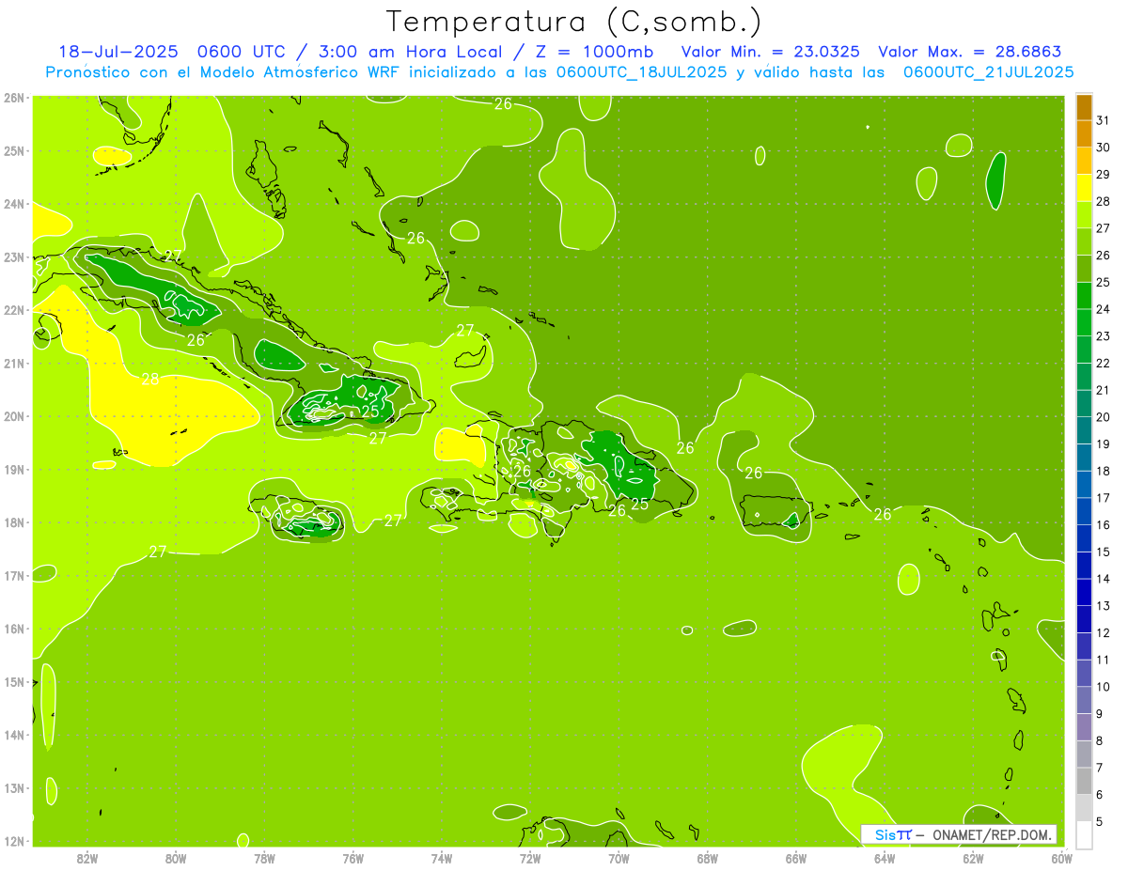Click color scale value "29"
This screenshot has width=1128, height=871.
(x=1104, y=174)
